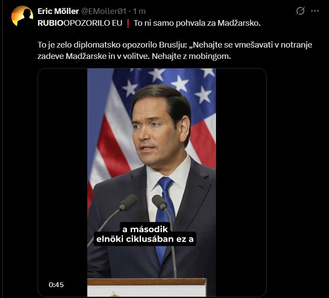Play the embedded Rubio video

152,182
